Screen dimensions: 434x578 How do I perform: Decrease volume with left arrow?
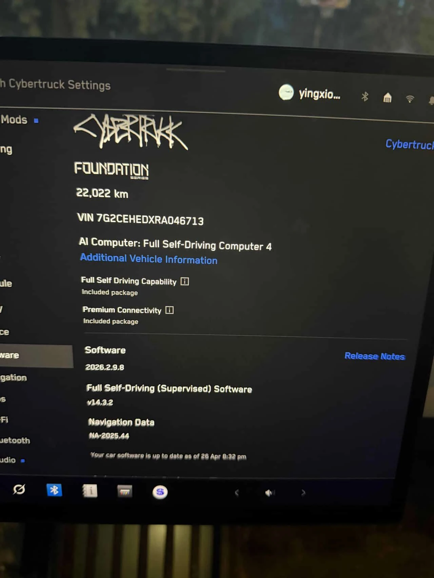pyautogui.click(x=237, y=493)
